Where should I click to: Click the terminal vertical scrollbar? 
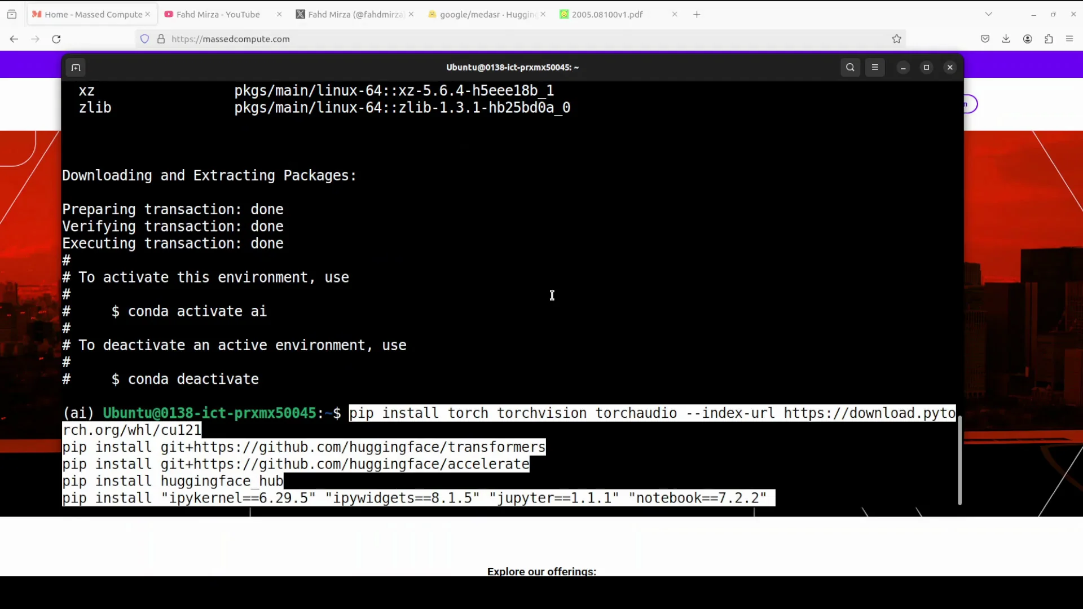click(959, 460)
